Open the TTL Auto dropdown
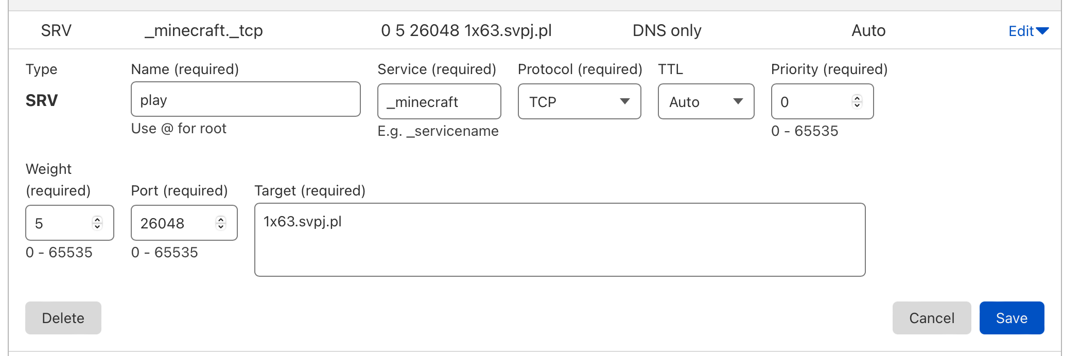The height and width of the screenshot is (356, 1080). [706, 102]
